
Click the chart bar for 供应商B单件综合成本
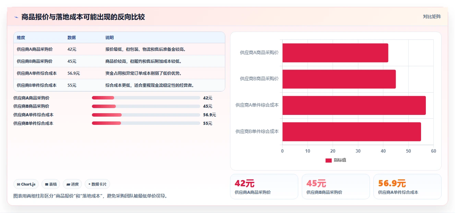coord(352,132)
